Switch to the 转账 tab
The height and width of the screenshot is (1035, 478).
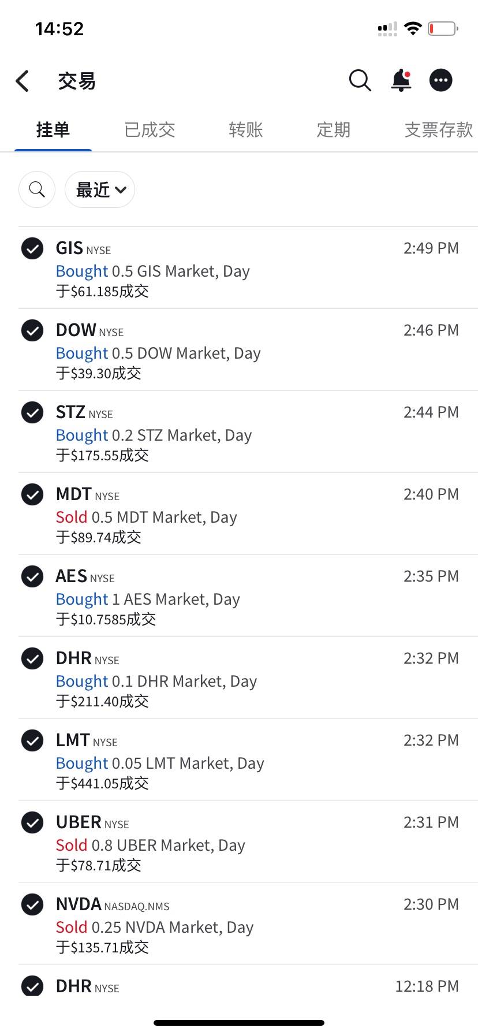[x=246, y=130]
